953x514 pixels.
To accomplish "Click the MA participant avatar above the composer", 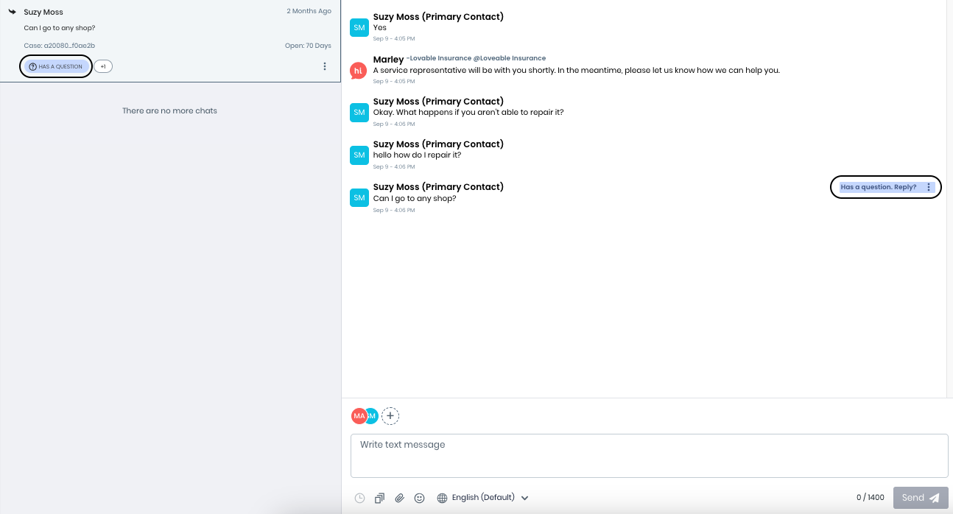I will [x=359, y=416].
